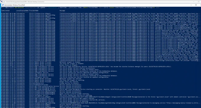
Task: Click the TimeCreated column header
Action: [5, 11]
